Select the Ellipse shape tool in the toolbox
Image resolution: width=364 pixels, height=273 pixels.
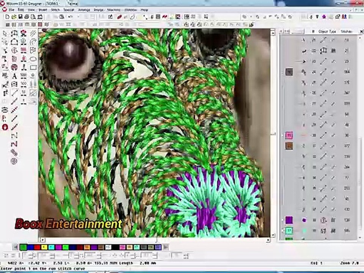(x=33, y=59)
